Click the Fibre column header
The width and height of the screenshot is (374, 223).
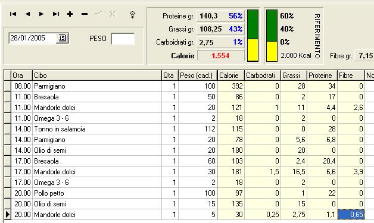pyautogui.click(x=351, y=76)
